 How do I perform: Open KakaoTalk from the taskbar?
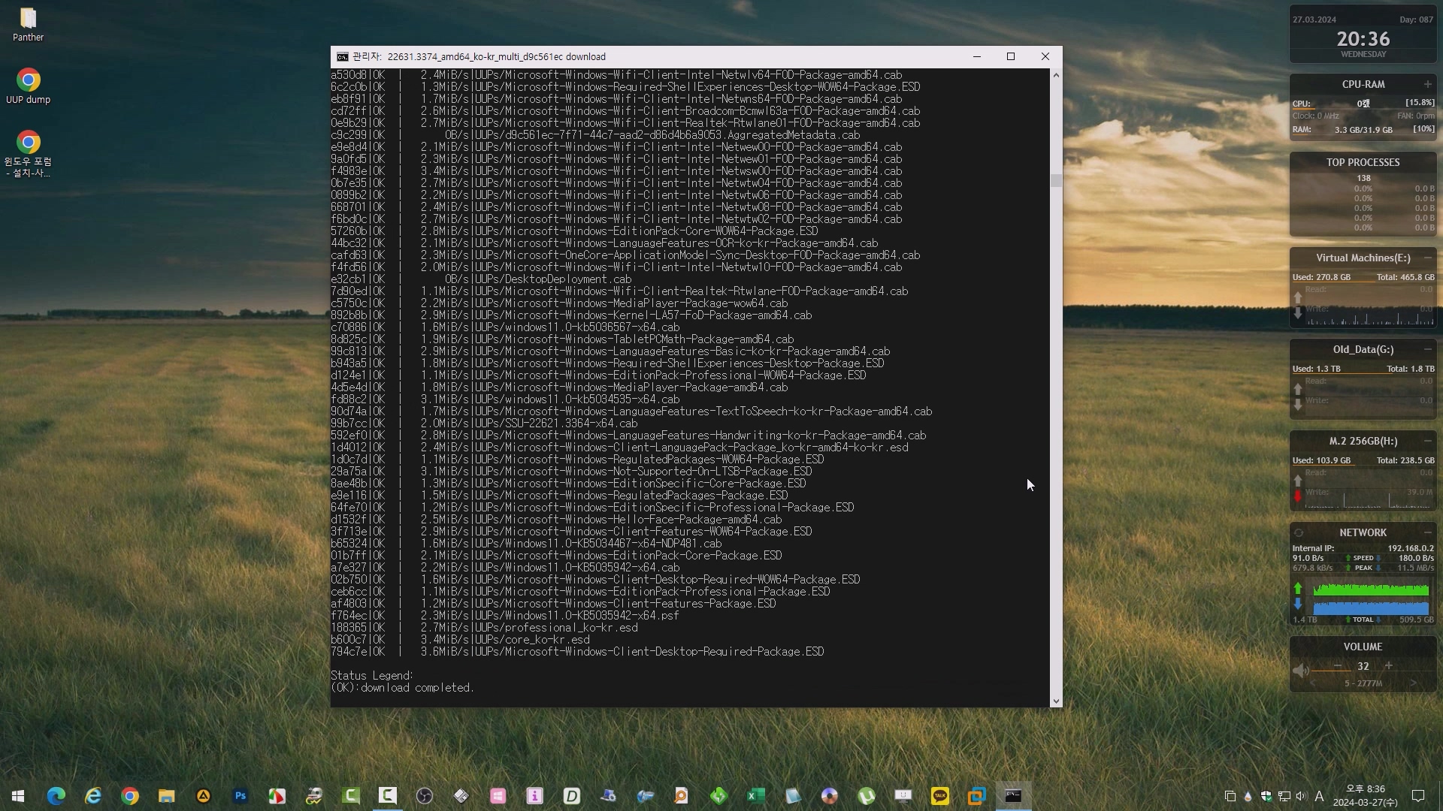click(x=940, y=796)
